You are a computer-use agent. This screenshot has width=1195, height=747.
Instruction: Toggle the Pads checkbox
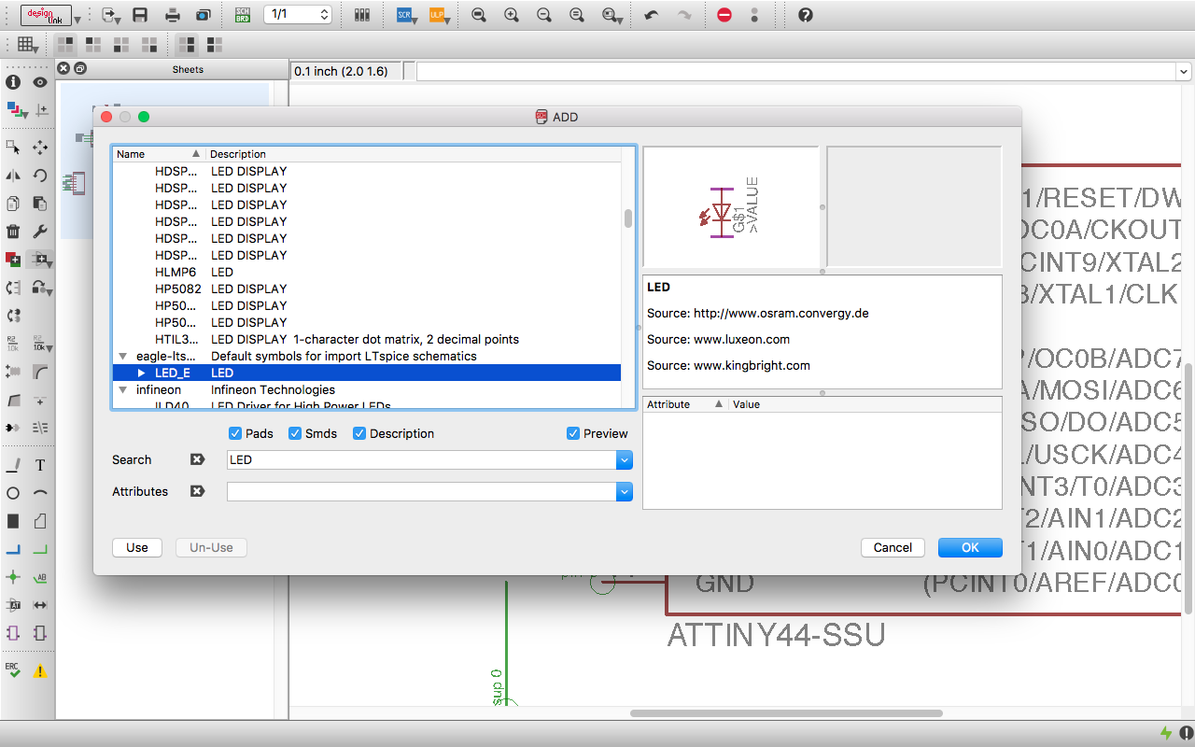(236, 433)
